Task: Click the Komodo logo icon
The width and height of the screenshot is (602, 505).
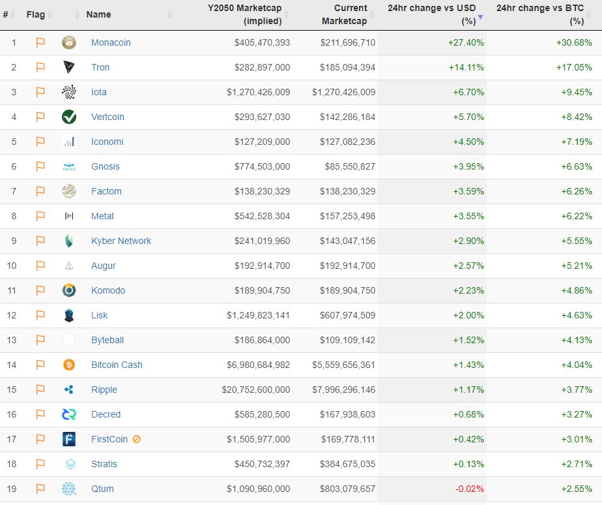Action: pos(69,290)
